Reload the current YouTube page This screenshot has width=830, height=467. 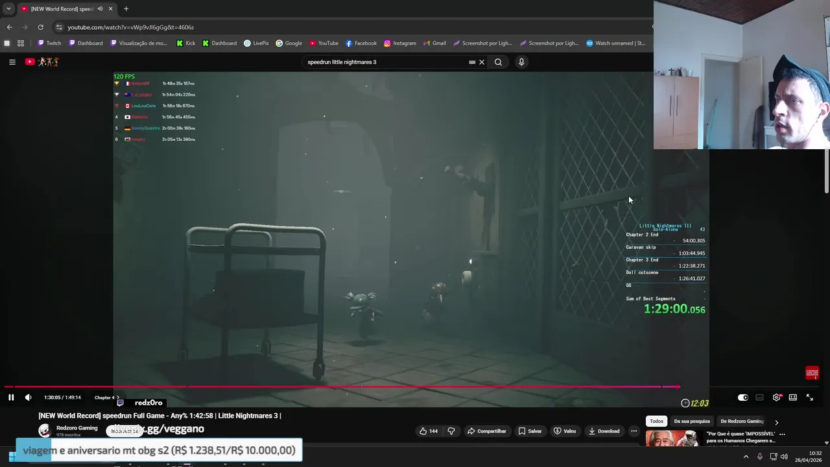click(x=40, y=27)
